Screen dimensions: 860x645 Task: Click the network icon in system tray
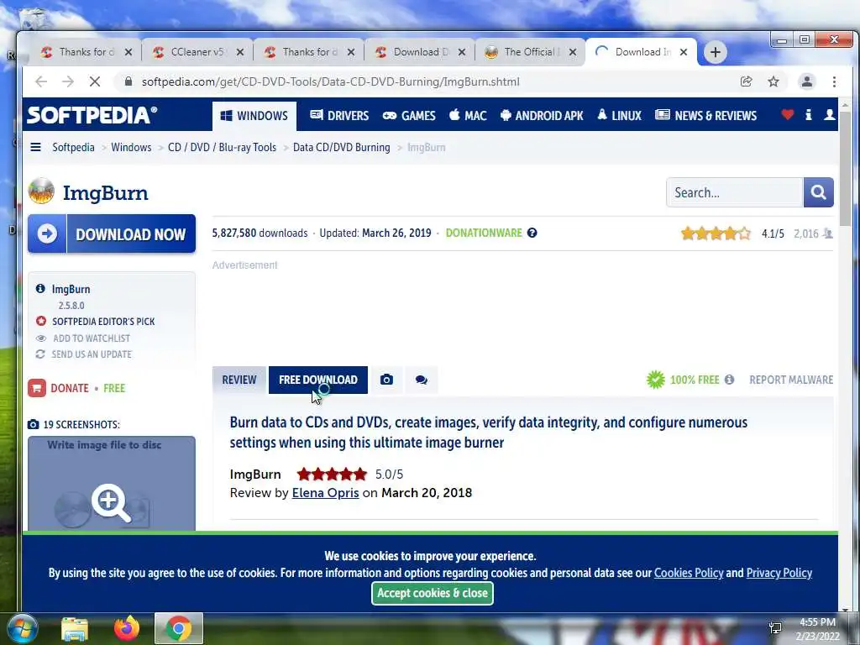click(775, 628)
